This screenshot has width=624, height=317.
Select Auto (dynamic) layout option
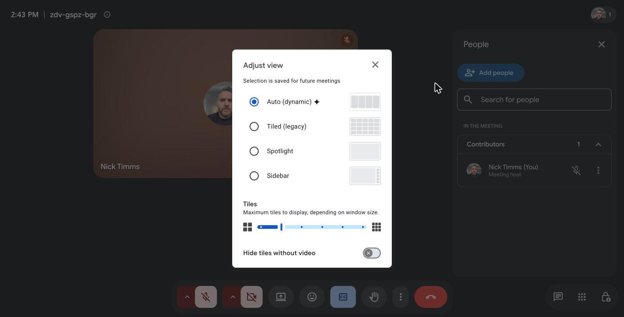(x=254, y=102)
